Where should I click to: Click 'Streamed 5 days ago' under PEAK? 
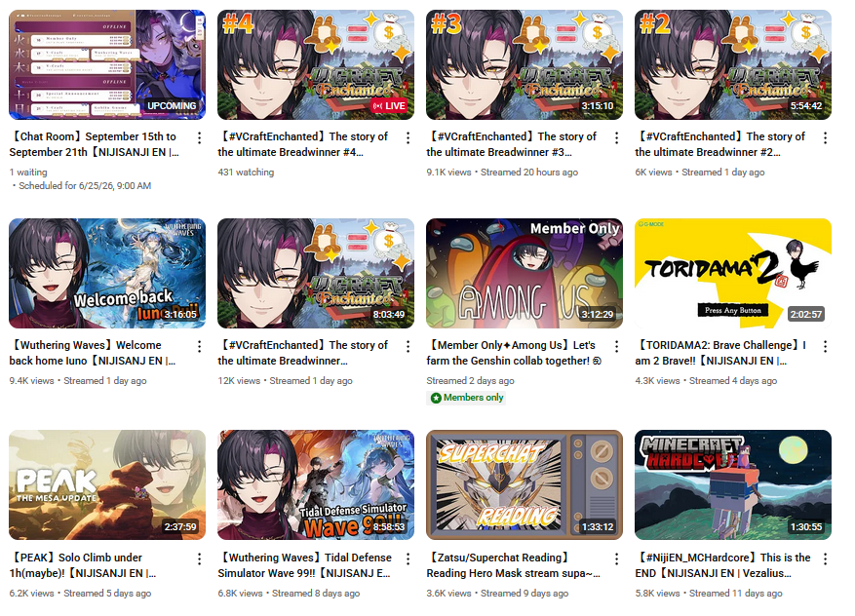pyautogui.click(x=107, y=594)
